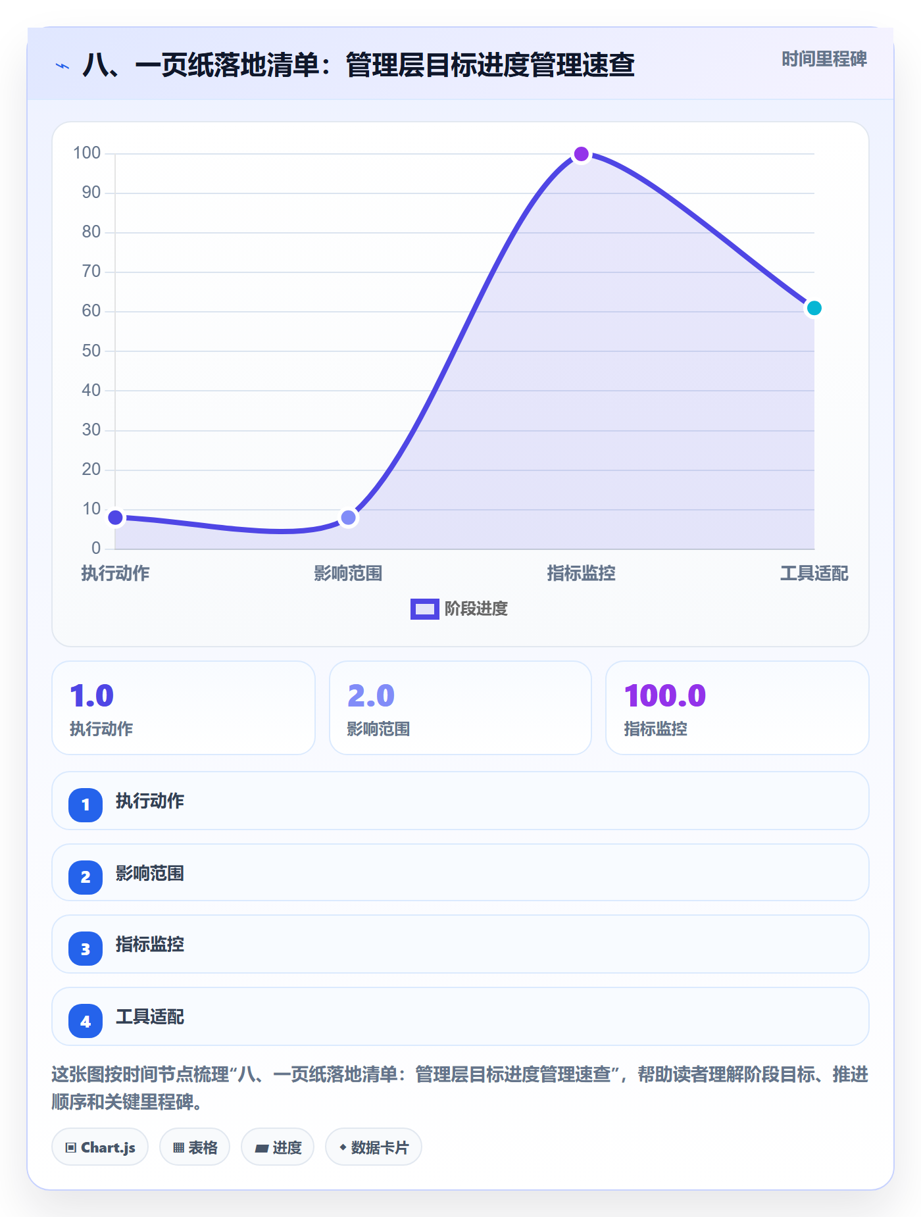Click the 2.0 value in the stat card
Viewport: 921px width, 1217px height.
371,695
